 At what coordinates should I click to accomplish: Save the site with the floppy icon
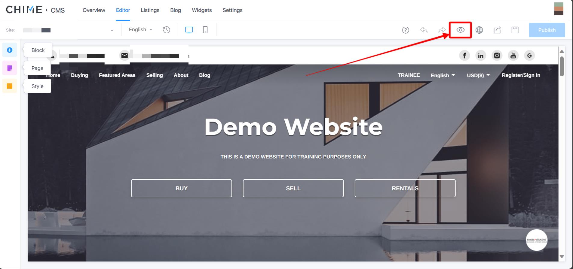515,30
